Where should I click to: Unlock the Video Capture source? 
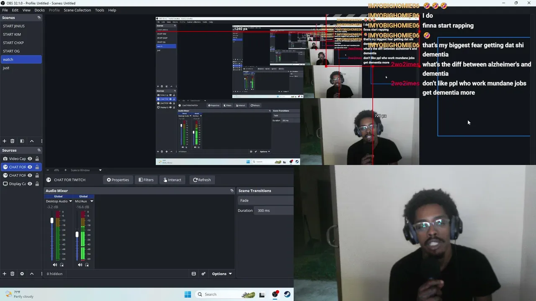coord(37,159)
